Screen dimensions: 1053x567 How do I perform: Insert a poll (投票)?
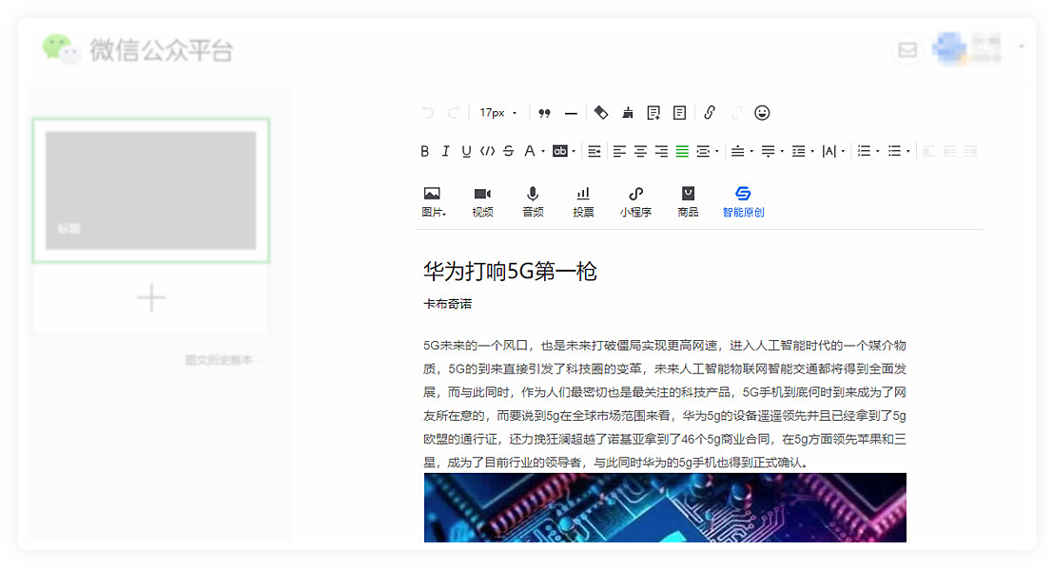[x=583, y=201]
